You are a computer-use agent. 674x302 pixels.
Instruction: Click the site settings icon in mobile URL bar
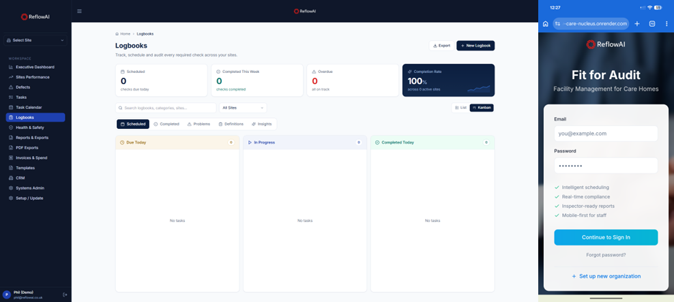click(x=557, y=24)
